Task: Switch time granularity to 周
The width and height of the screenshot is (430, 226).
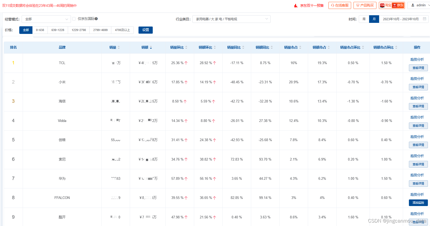Action: [364, 19]
